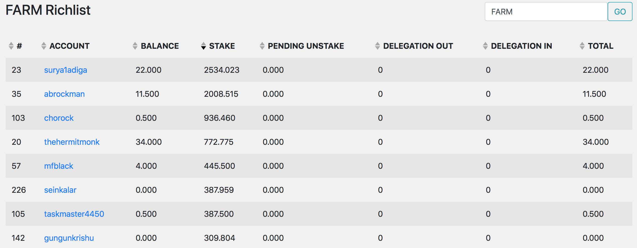Select balance 4.000 in mfblack row

(146, 166)
